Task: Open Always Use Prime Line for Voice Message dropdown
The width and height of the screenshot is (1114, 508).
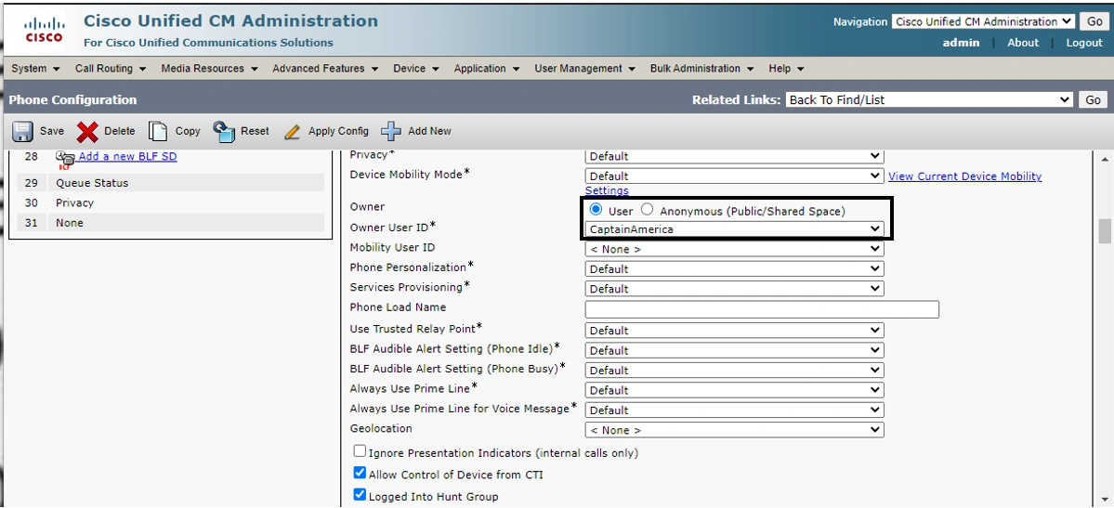Action: click(x=734, y=410)
